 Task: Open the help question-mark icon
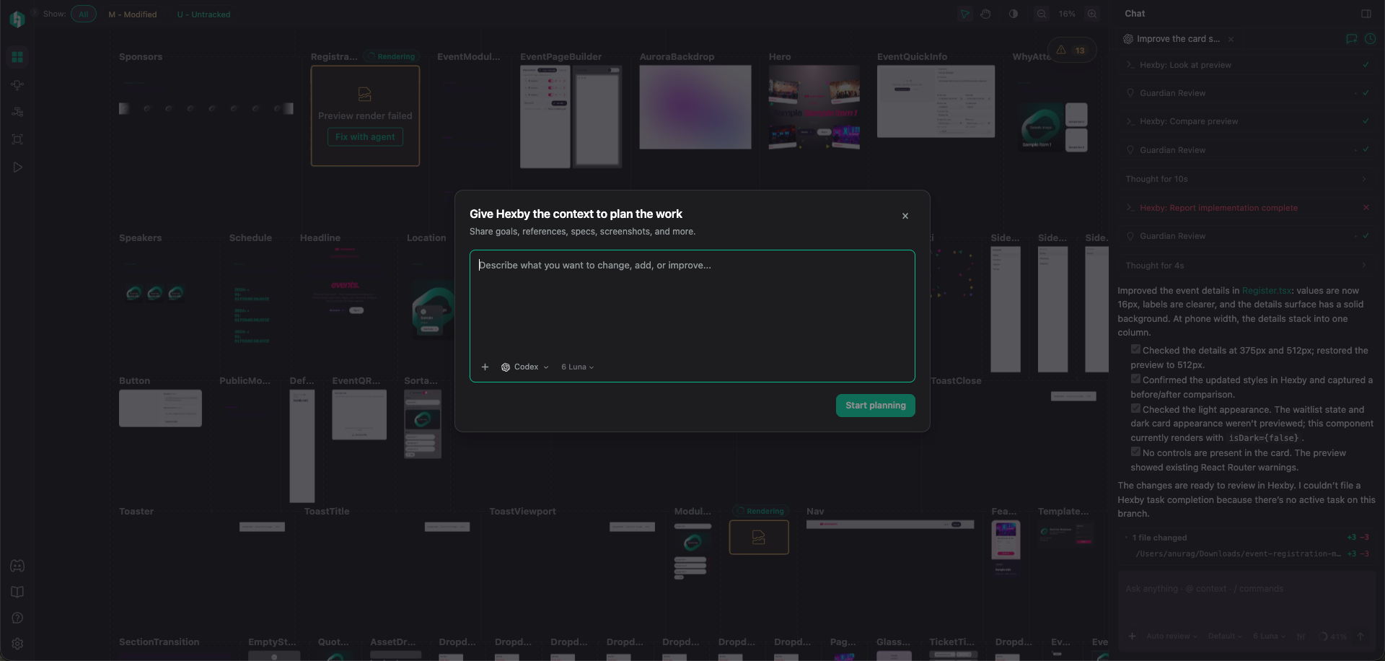tap(17, 618)
